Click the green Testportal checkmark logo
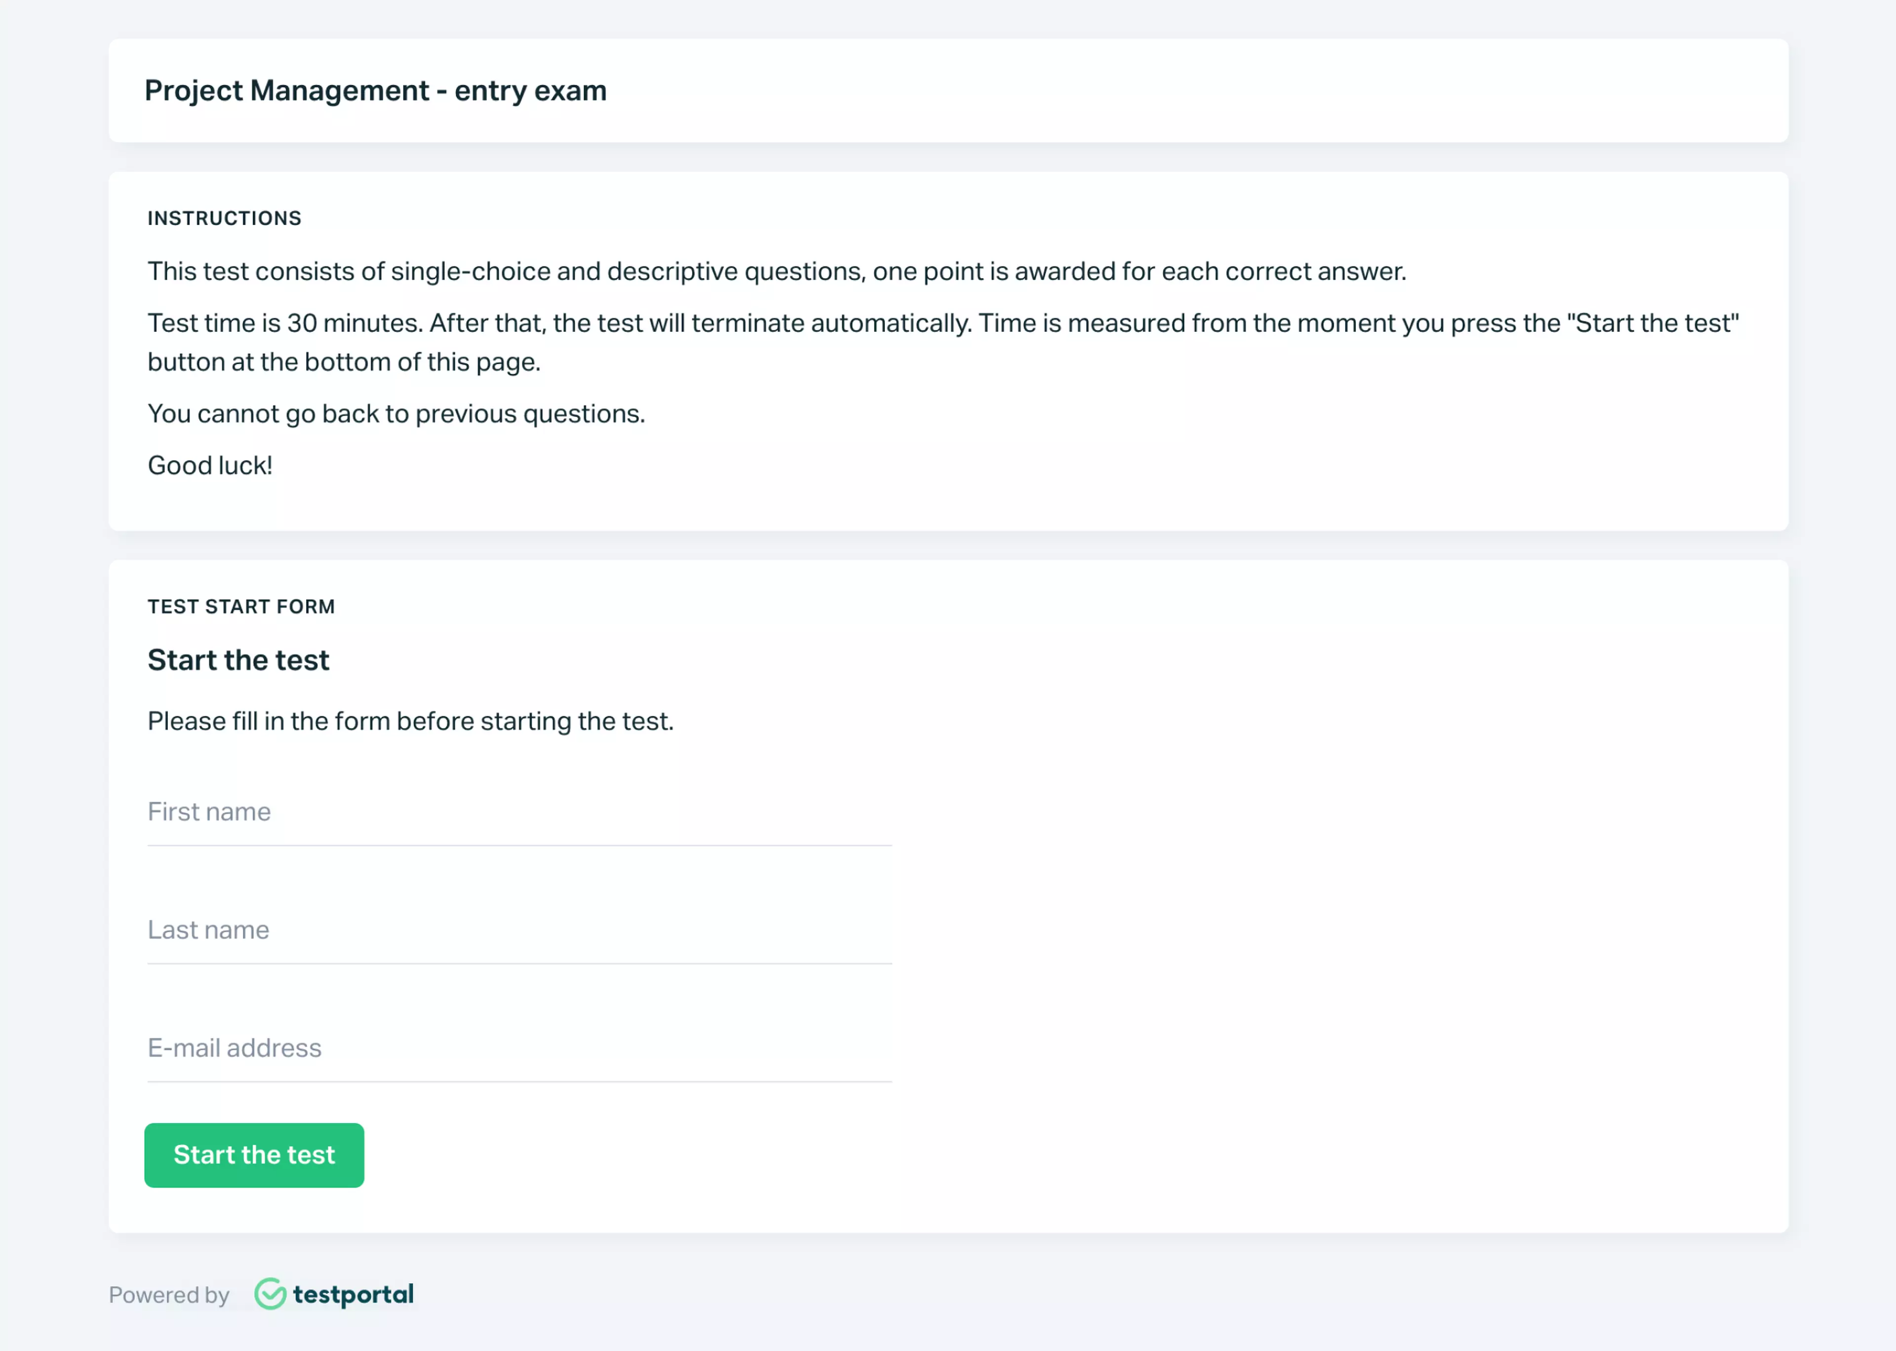Screen dimensions: 1896x1351 (x=271, y=1294)
